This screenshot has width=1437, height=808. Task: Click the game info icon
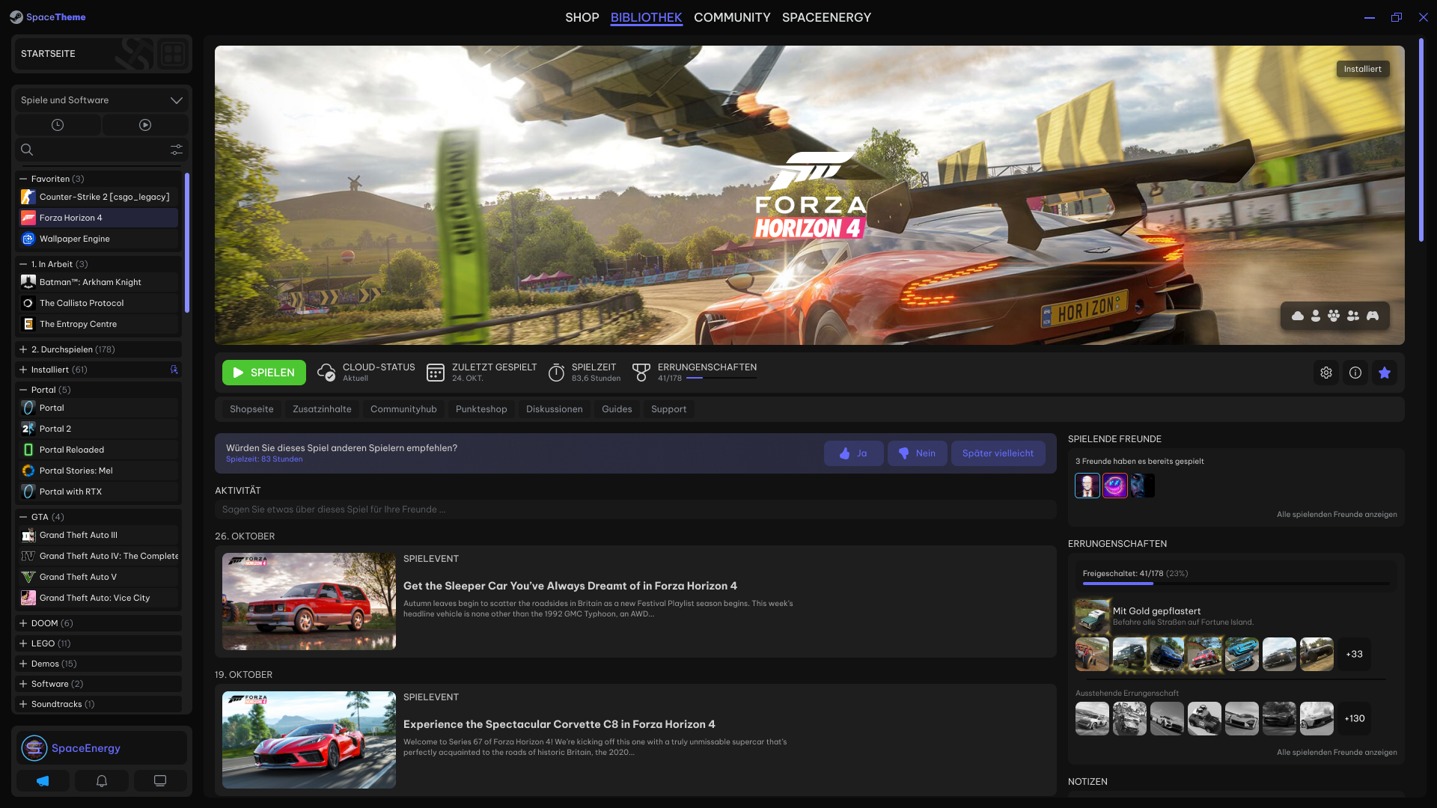tap(1355, 373)
